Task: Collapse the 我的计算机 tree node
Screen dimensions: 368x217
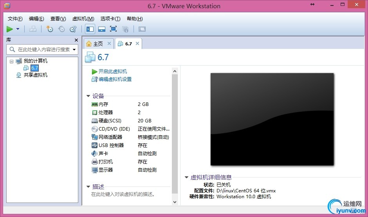Action: [x=11, y=61]
